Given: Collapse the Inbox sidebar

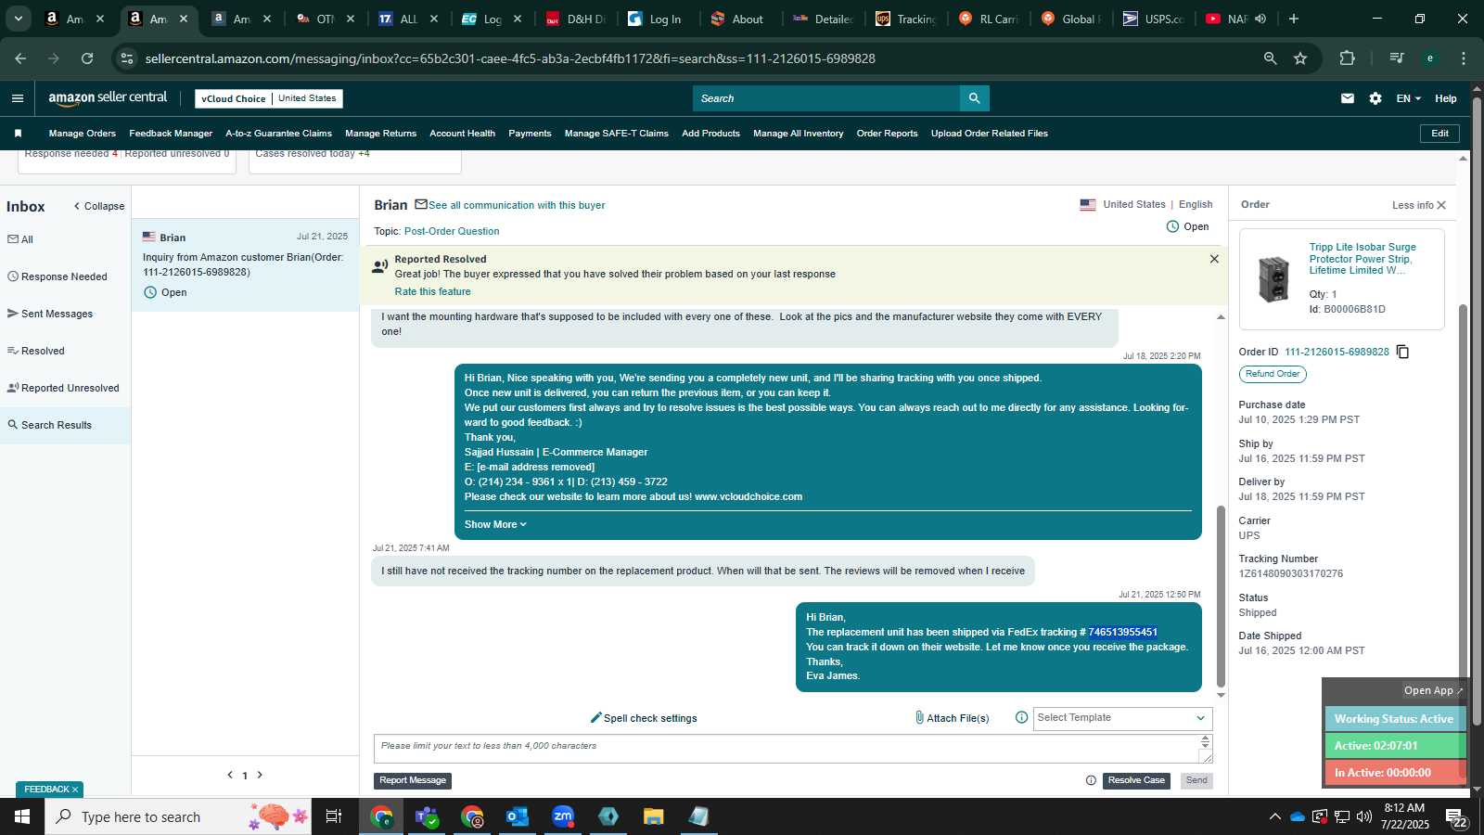Looking at the screenshot, I should pyautogui.click(x=99, y=206).
